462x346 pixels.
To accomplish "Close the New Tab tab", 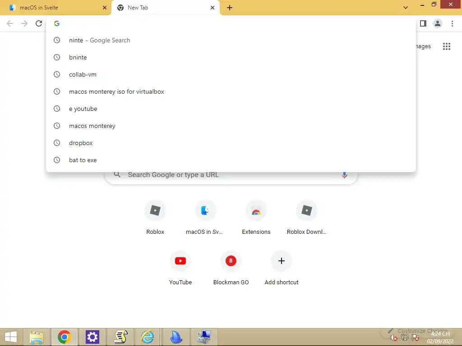I will [x=213, y=8].
